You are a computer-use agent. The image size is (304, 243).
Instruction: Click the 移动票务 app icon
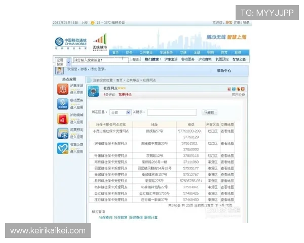pos(62,104)
